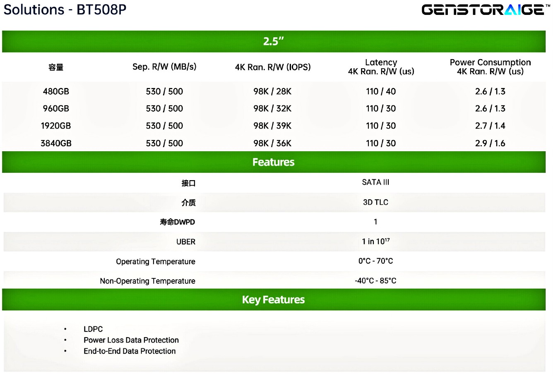Click the 530 / 500 value in the 960GB row
This screenshot has width=553, height=376.
(x=164, y=109)
